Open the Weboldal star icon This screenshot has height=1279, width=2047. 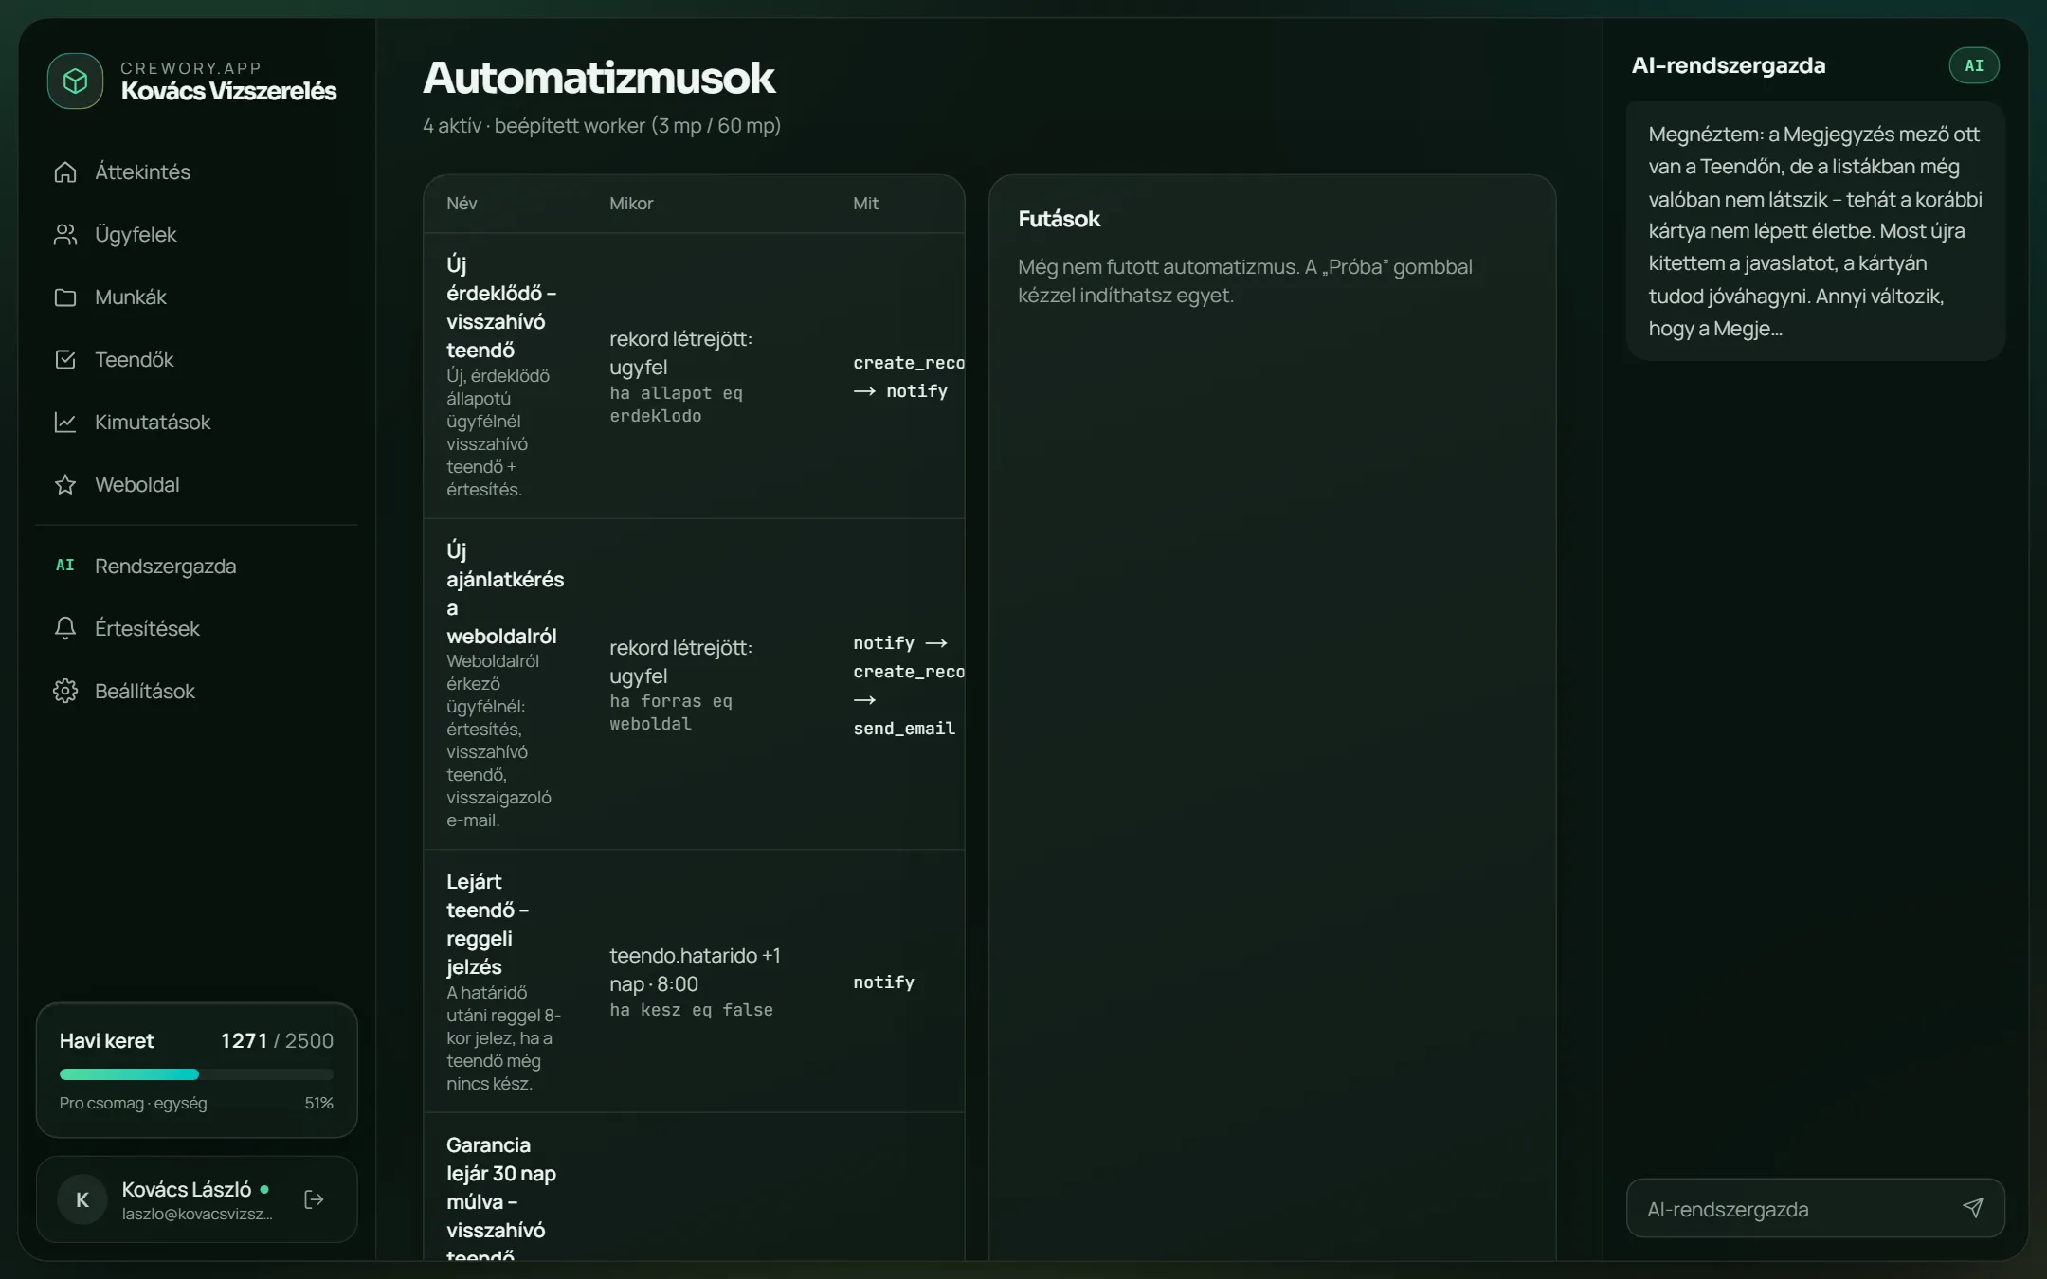tap(65, 485)
